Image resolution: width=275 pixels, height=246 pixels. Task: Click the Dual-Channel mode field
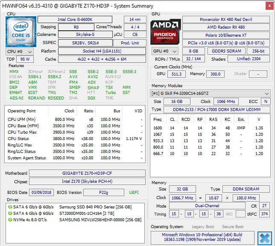(207, 206)
